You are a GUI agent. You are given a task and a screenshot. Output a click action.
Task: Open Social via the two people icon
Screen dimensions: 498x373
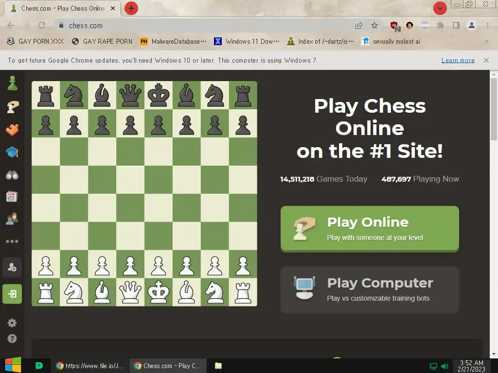pos(12,219)
